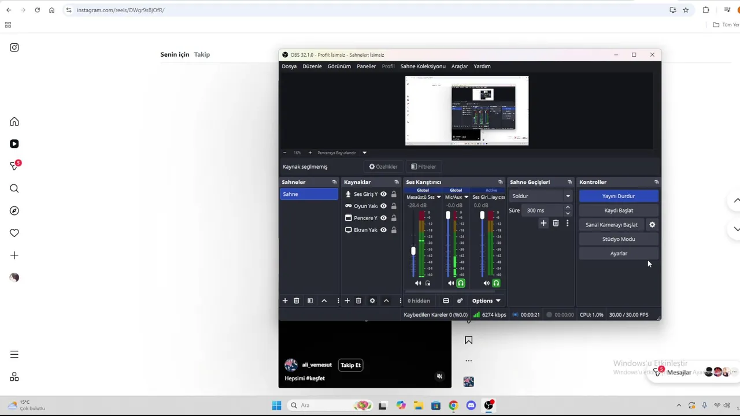
Task: Open preview scaling Pencereye Boyutlandır dropdown
Action: point(364,153)
